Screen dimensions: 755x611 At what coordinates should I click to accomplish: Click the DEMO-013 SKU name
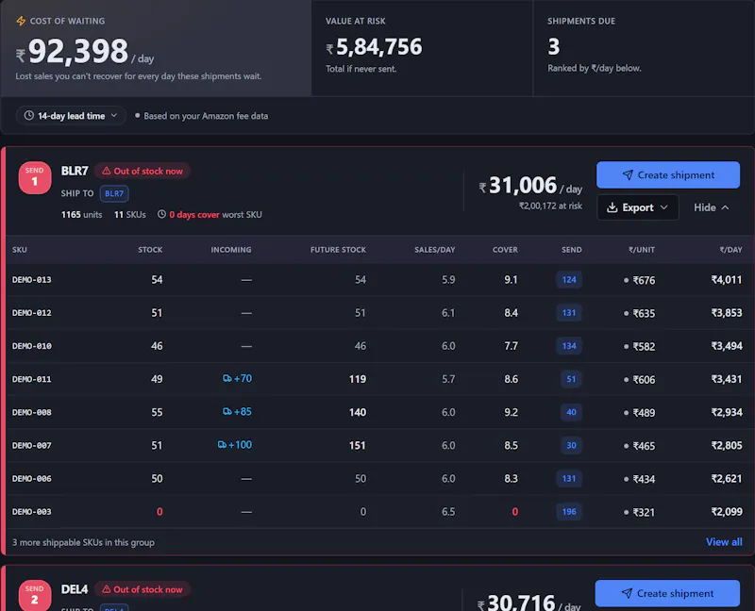(x=32, y=279)
